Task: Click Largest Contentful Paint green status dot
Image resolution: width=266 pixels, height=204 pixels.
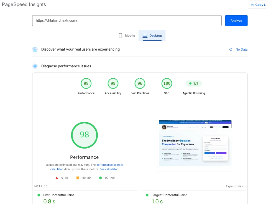Action: [x=147, y=195]
